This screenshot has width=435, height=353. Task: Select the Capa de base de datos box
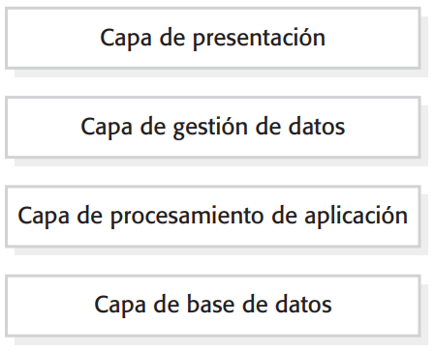click(x=213, y=306)
